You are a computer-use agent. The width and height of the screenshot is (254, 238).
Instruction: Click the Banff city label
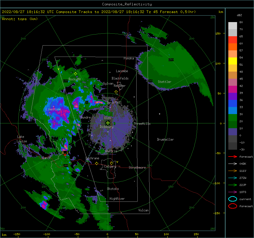tap(47, 158)
